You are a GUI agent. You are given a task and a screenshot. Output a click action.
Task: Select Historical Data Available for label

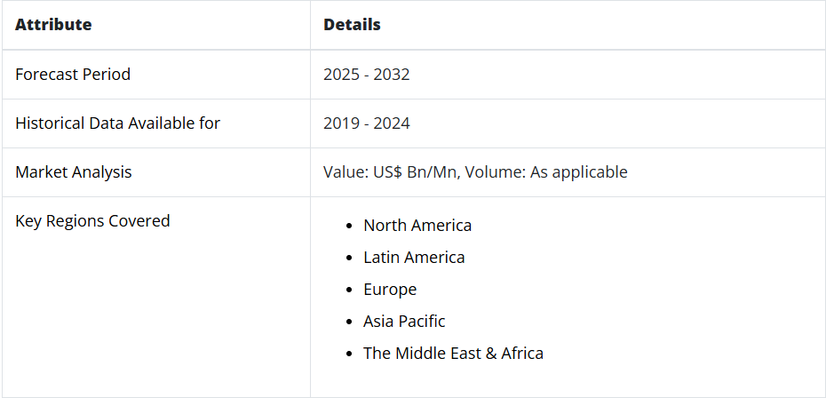117,123
